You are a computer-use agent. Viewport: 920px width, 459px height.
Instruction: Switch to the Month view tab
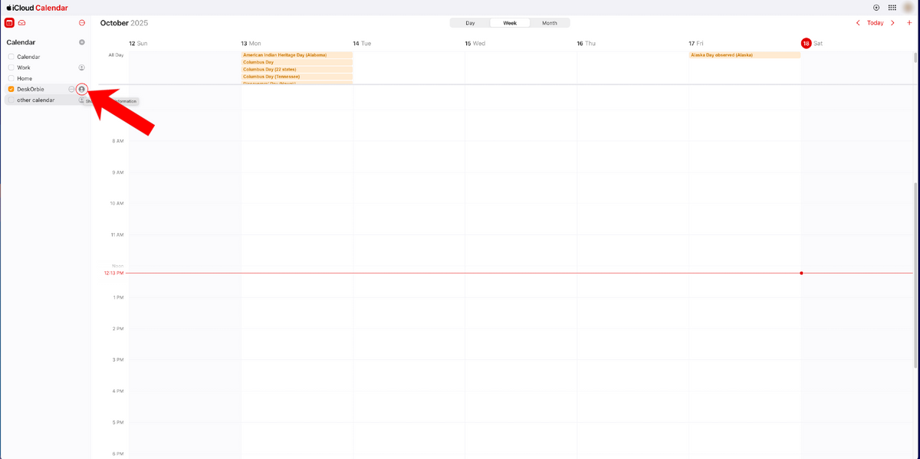[550, 23]
